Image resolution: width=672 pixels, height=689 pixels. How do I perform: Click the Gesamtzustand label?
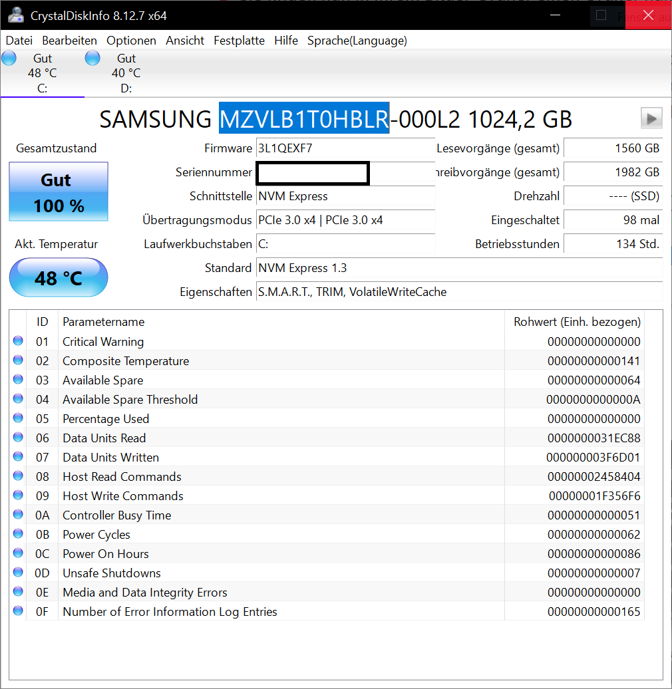click(57, 148)
